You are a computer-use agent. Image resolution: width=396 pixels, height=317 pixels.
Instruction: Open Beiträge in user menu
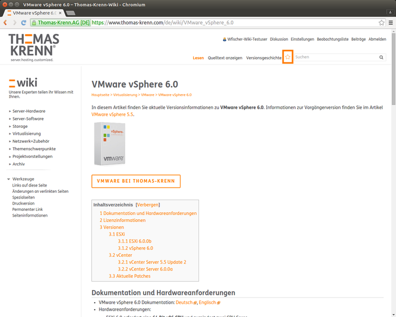coord(359,39)
